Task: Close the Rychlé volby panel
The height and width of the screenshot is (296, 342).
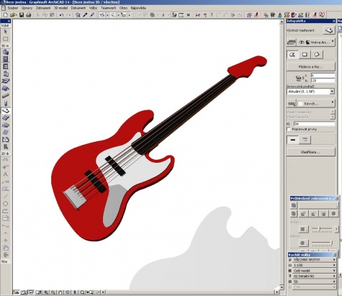Action: click(x=335, y=255)
